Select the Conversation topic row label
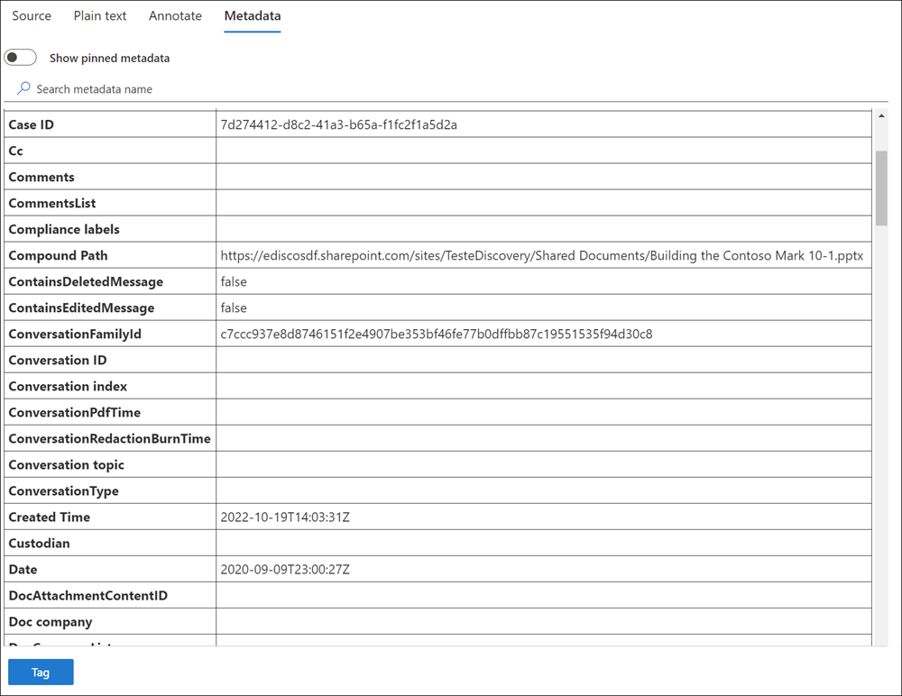 (x=66, y=465)
